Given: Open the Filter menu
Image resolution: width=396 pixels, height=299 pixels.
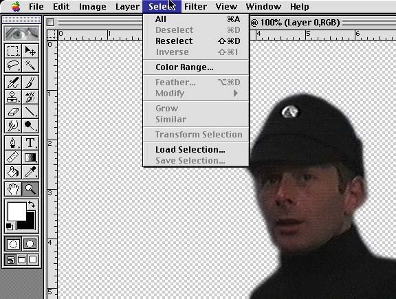Looking at the screenshot, I should [x=195, y=7].
